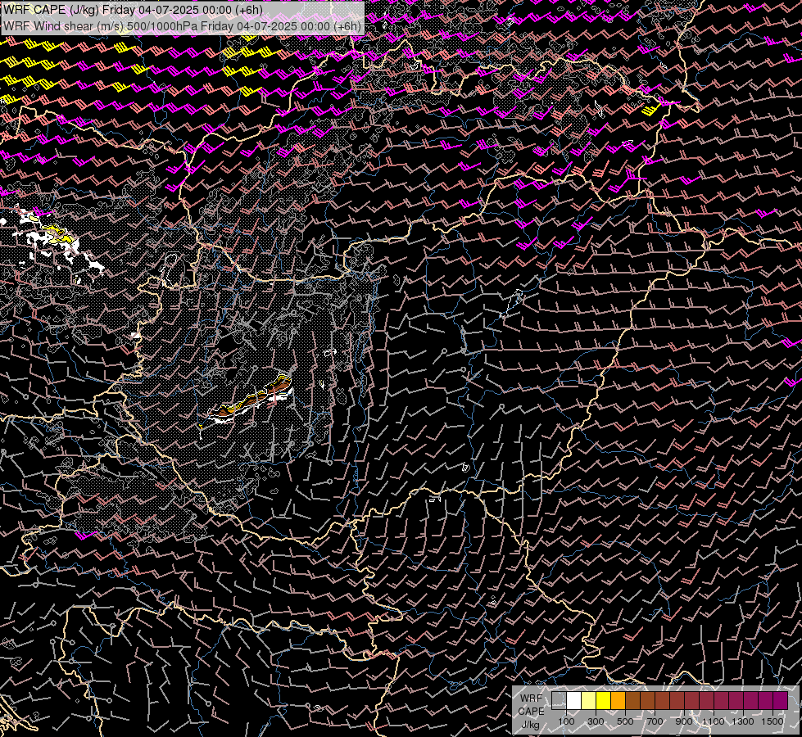
Task: Click the 100 legend label
Action: tap(566, 721)
